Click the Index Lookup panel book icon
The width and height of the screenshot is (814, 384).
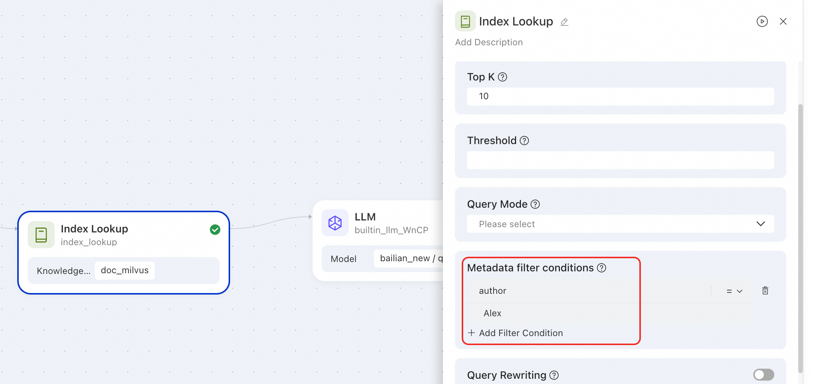[x=465, y=21]
